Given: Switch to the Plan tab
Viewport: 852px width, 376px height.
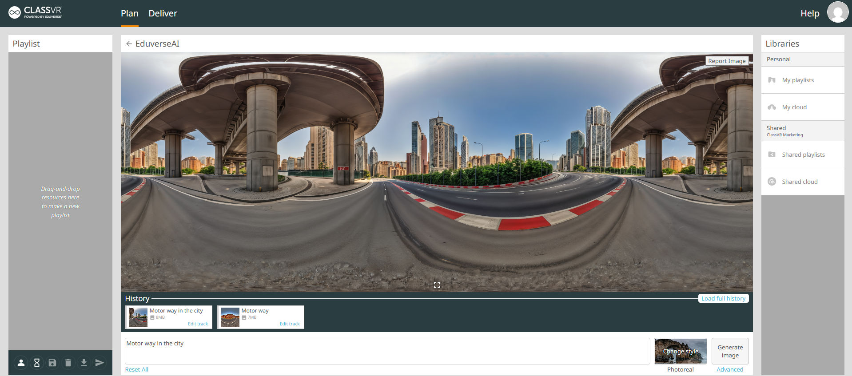Looking at the screenshot, I should pos(130,13).
